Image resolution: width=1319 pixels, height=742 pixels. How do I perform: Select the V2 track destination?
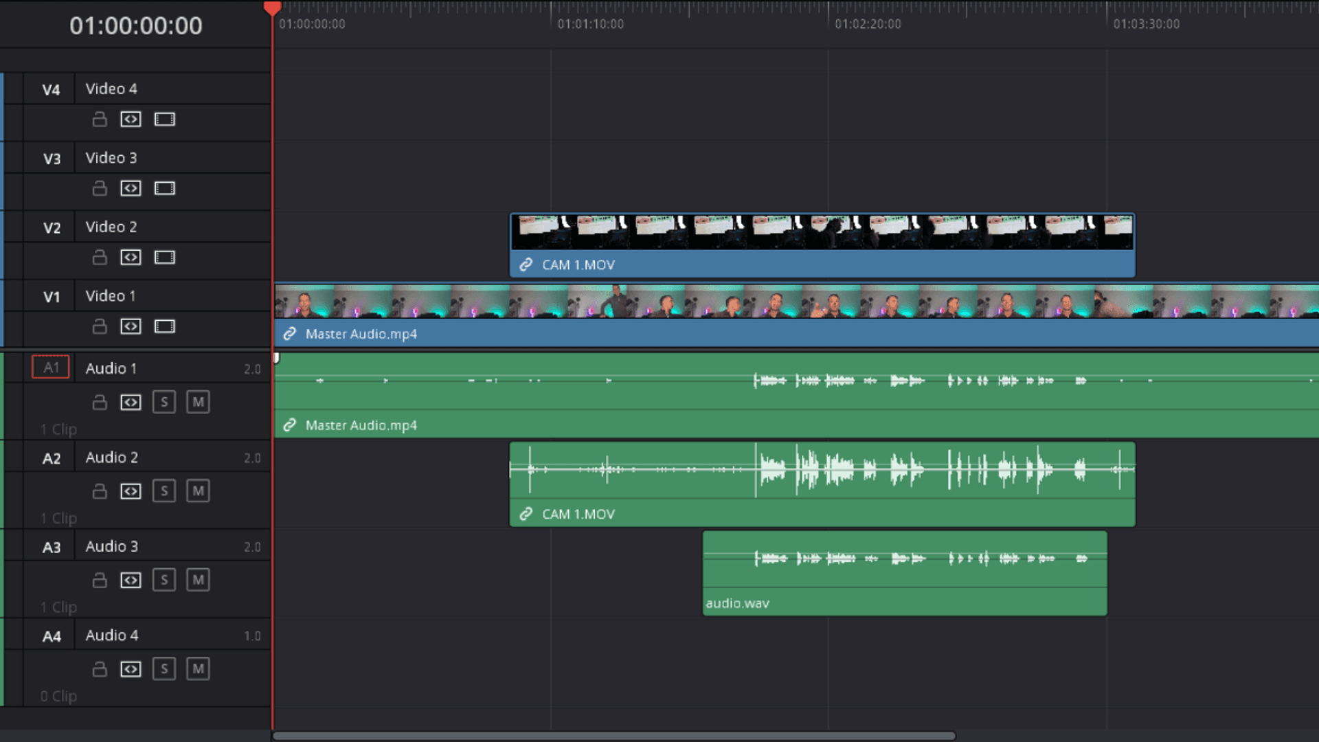pyautogui.click(x=51, y=228)
